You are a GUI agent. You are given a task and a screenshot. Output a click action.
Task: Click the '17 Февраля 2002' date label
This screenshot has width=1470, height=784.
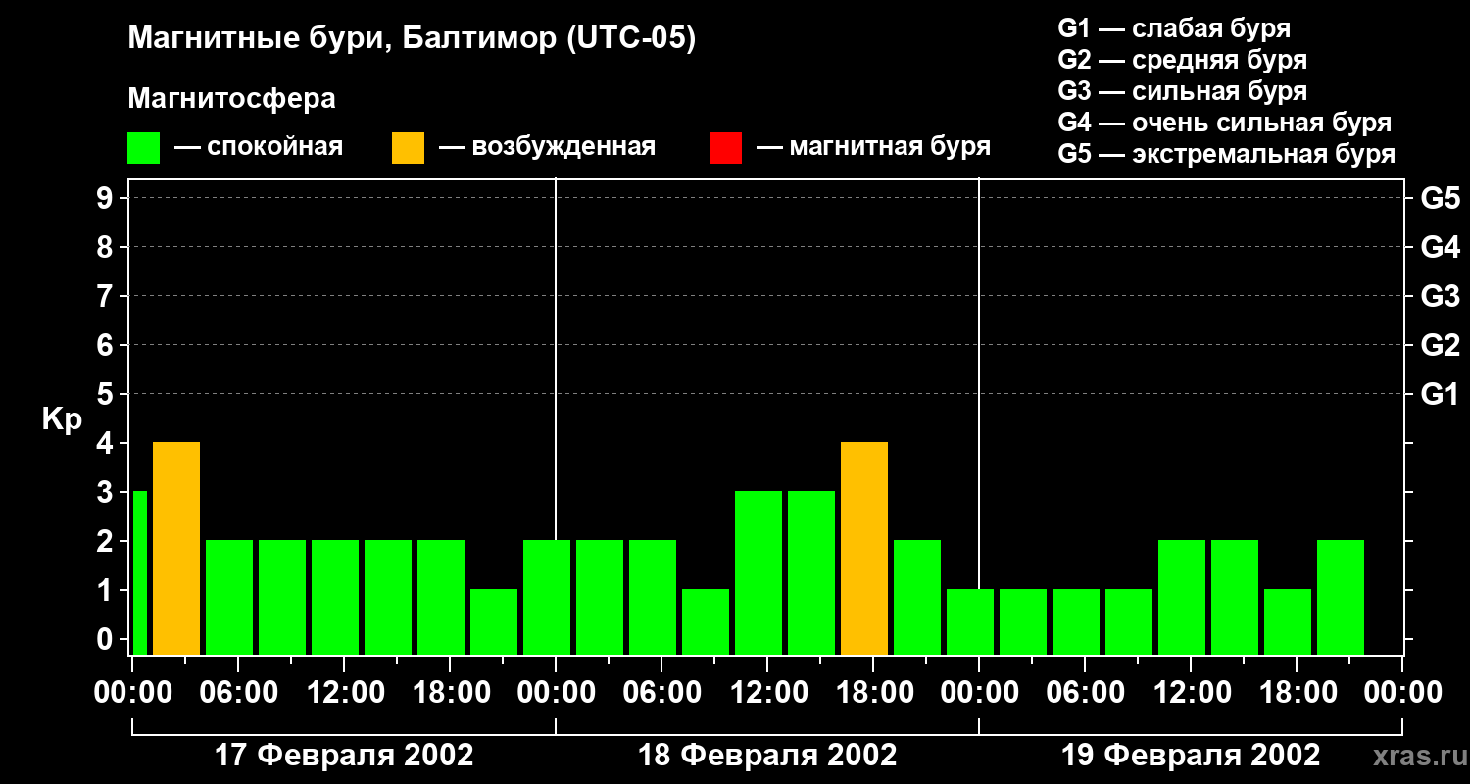[x=344, y=756]
